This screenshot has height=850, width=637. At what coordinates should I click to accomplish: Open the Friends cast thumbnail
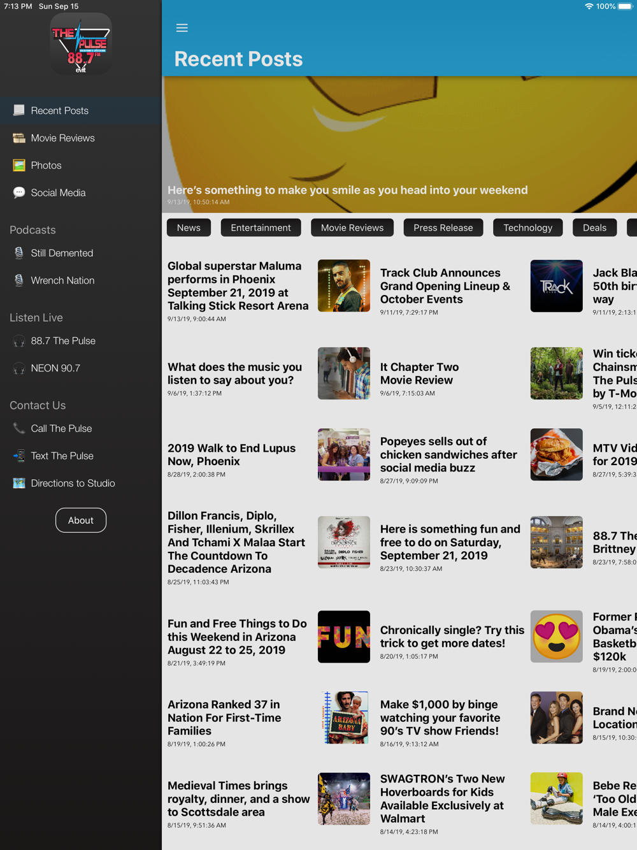557,717
